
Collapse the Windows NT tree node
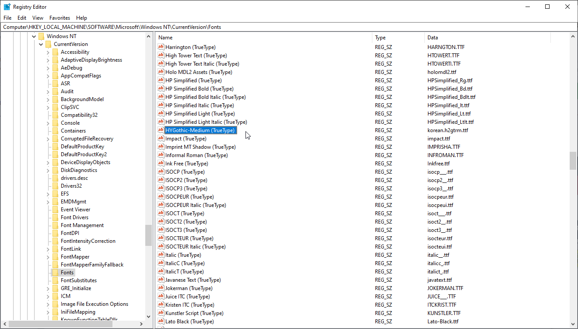coord(34,36)
